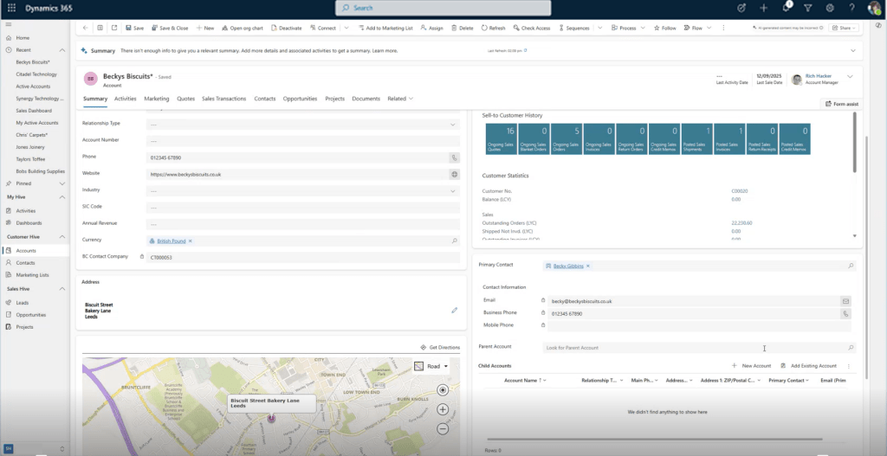Screen dimensions: 887x456
Task: Open the Ongoing Sales Orders tile
Action: pyautogui.click(x=567, y=139)
